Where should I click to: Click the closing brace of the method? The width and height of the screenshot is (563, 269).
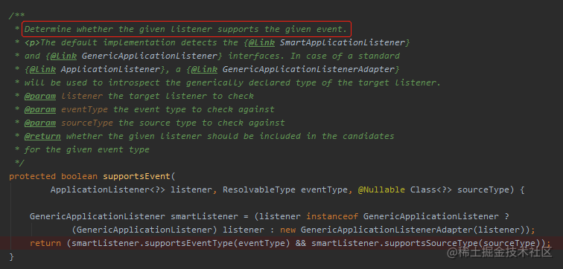11,257
